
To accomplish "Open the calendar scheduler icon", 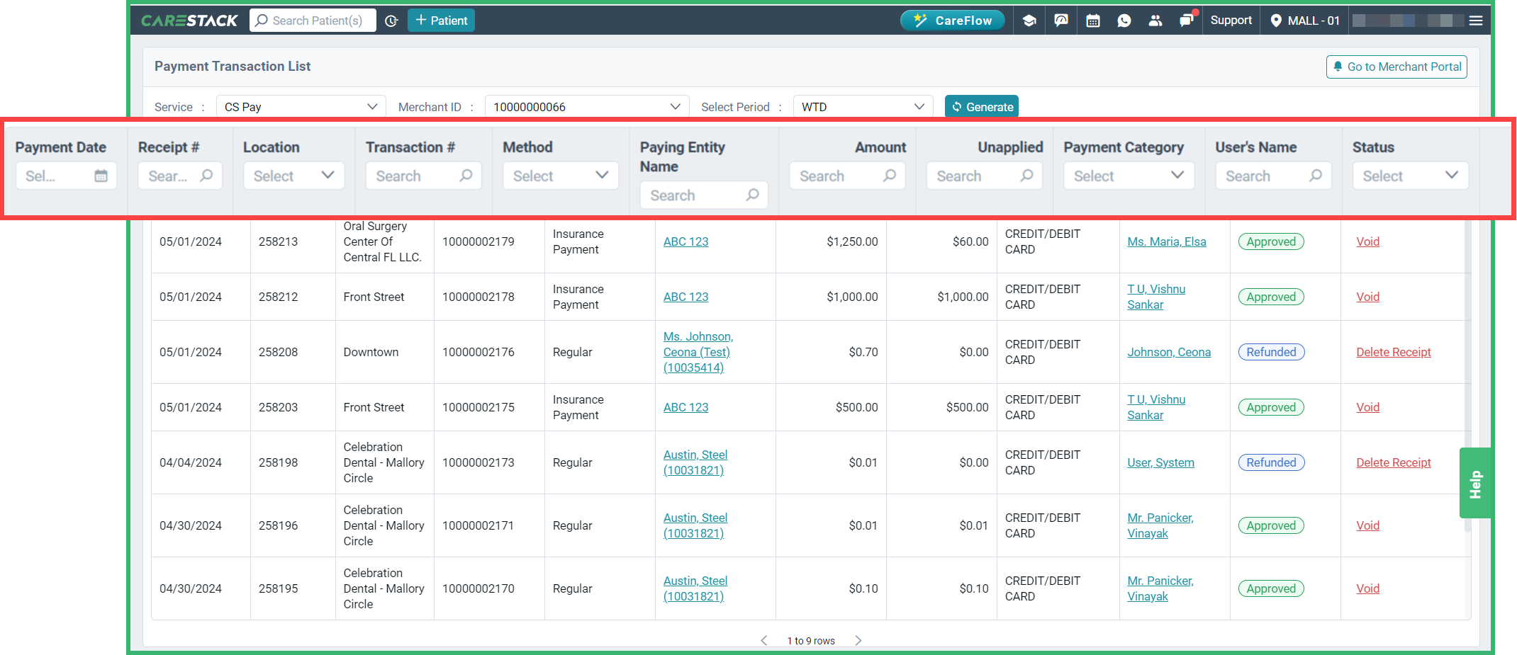I will pyautogui.click(x=1092, y=20).
